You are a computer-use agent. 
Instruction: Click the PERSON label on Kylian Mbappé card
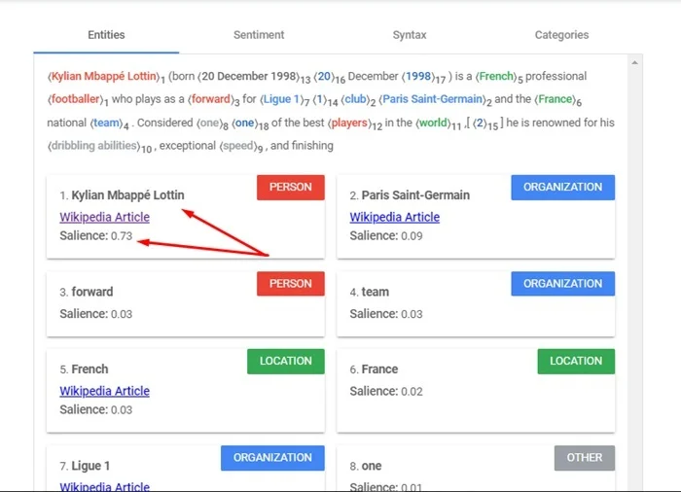pyautogui.click(x=291, y=187)
